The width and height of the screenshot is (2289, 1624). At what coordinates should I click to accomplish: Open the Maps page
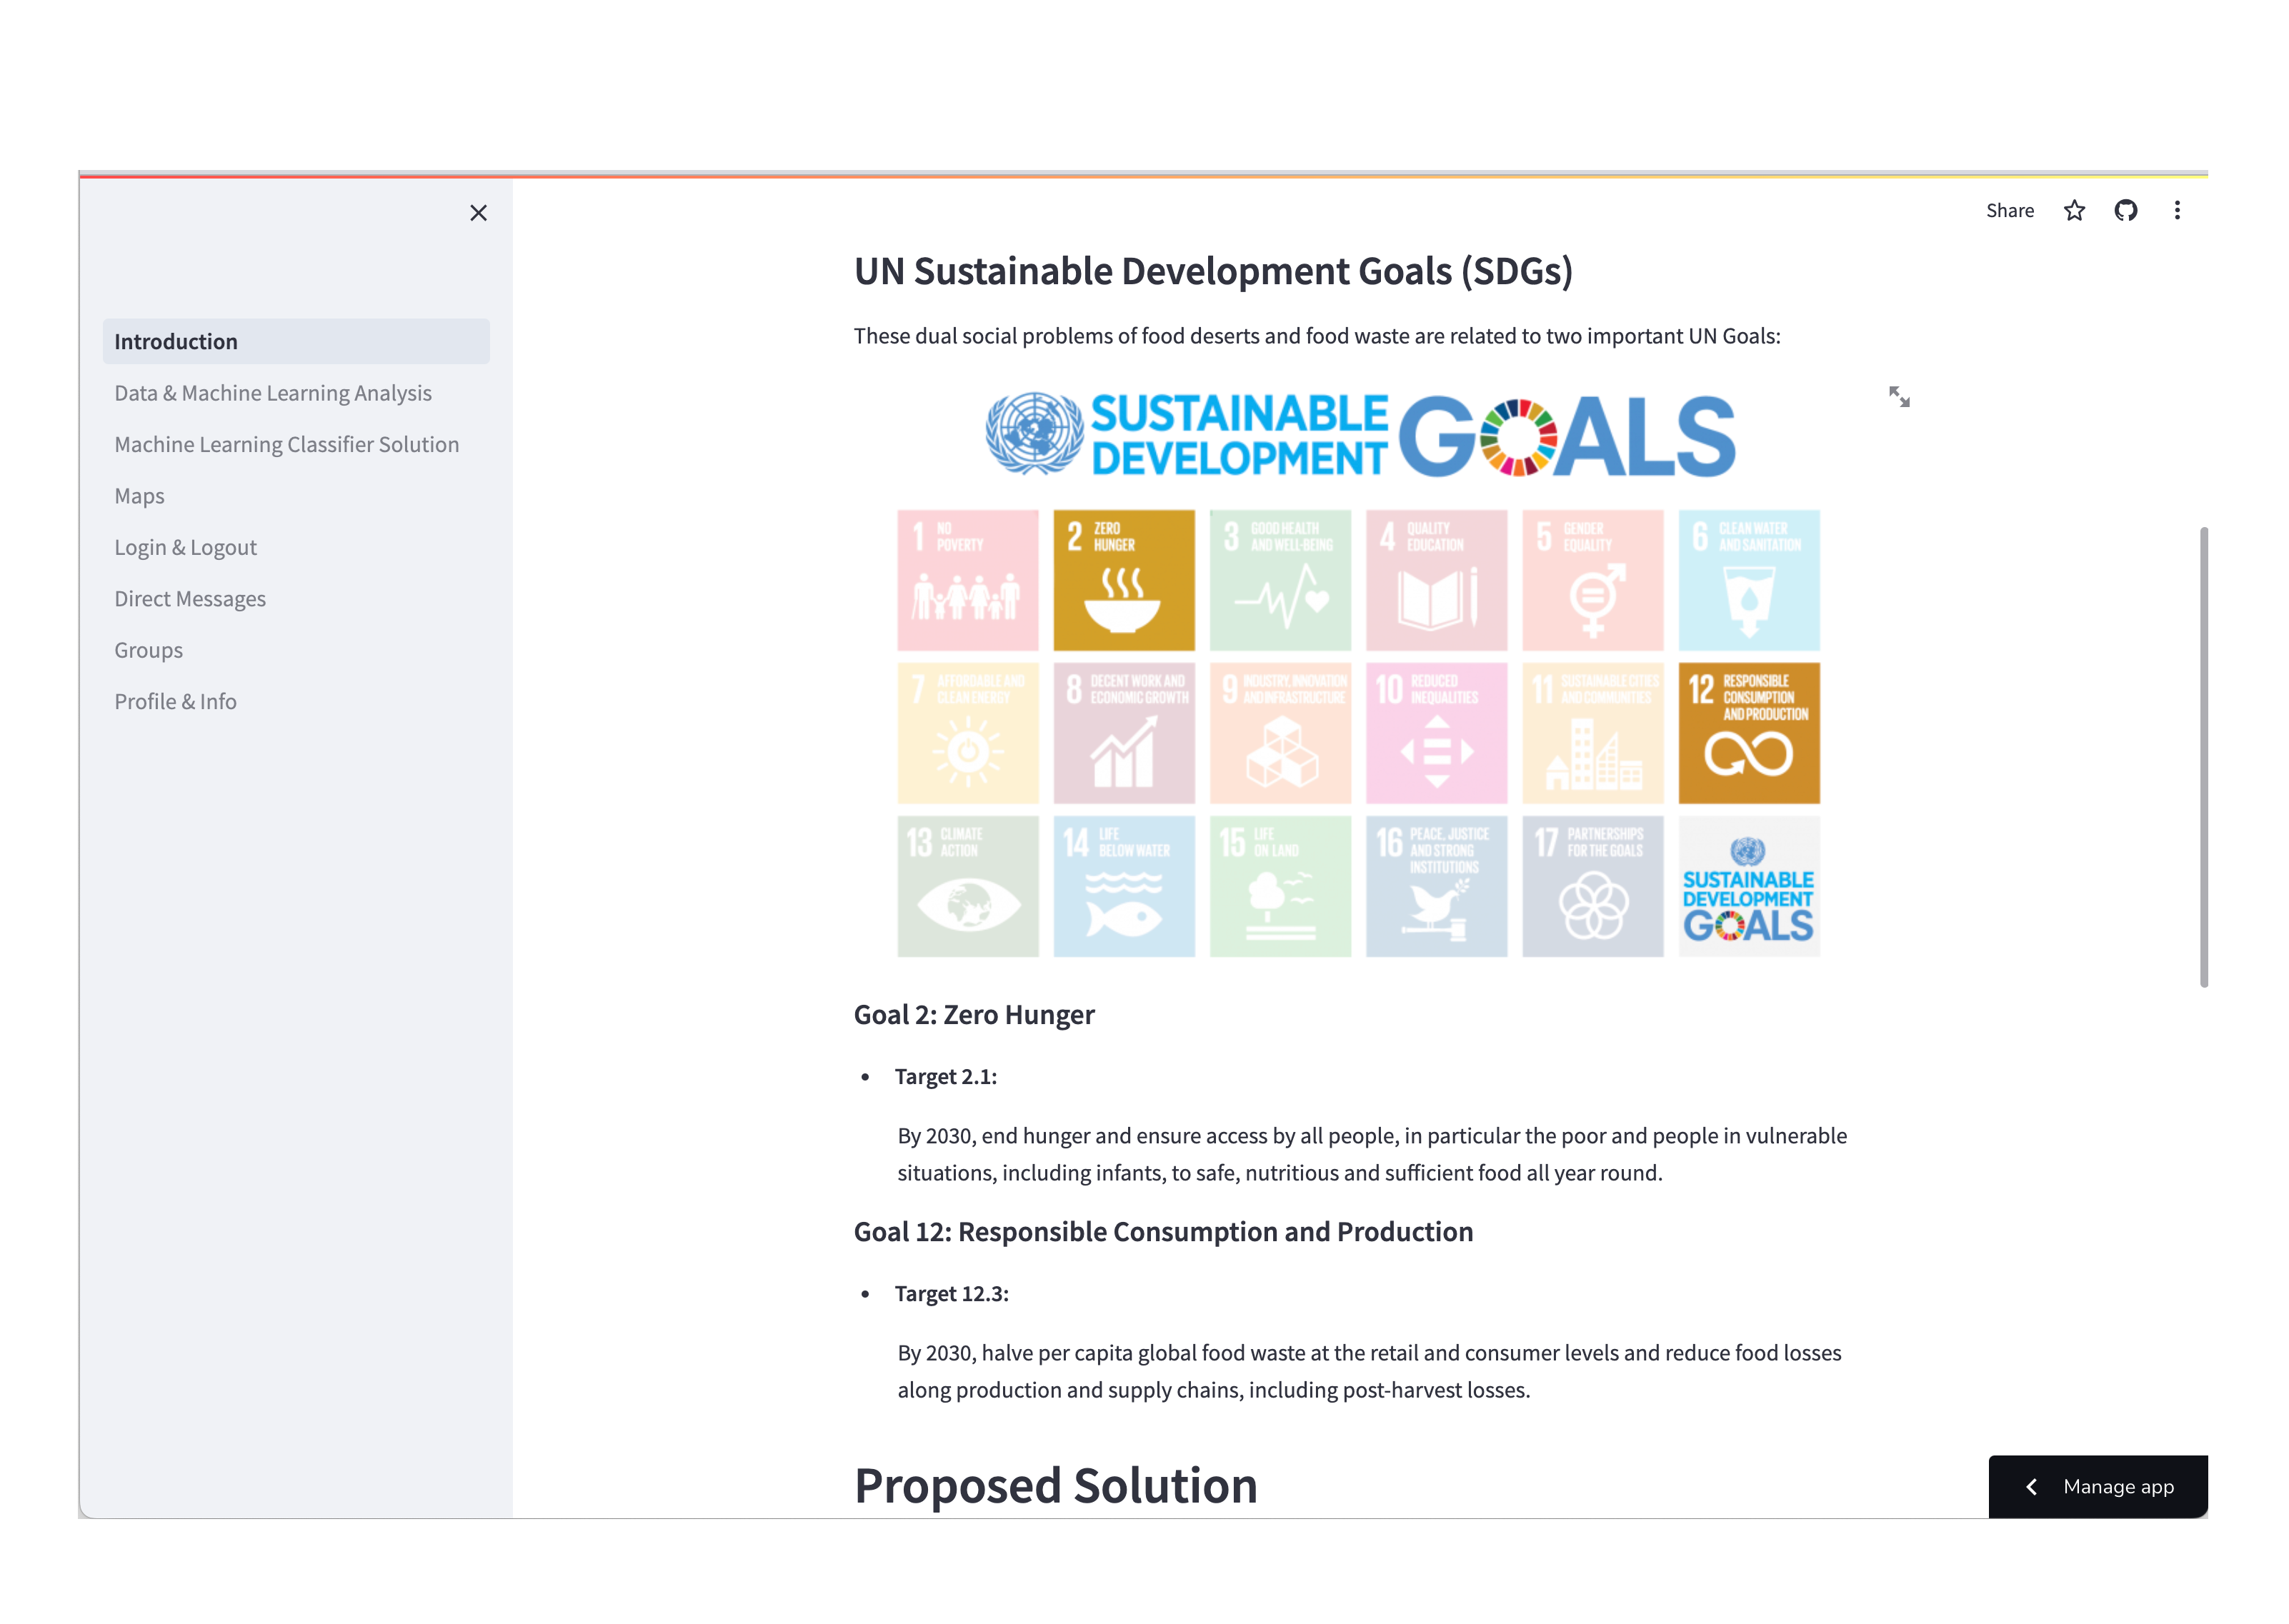click(140, 496)
